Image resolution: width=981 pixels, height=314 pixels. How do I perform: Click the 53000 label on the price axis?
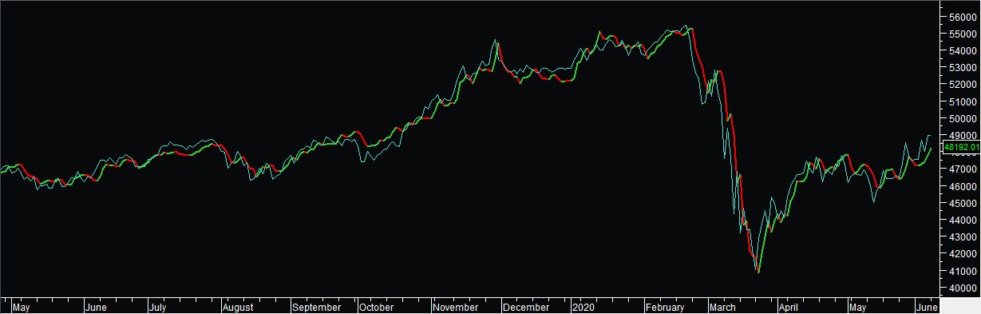(x=963, y=68)
